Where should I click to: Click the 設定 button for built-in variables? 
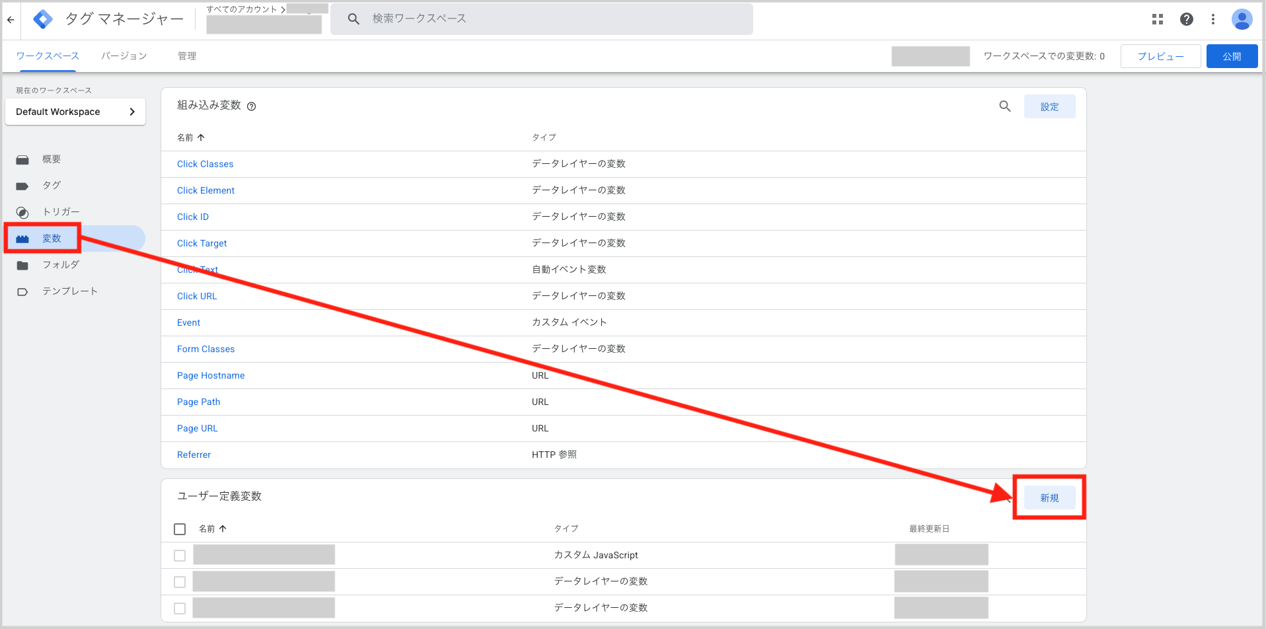point(1049,106)
